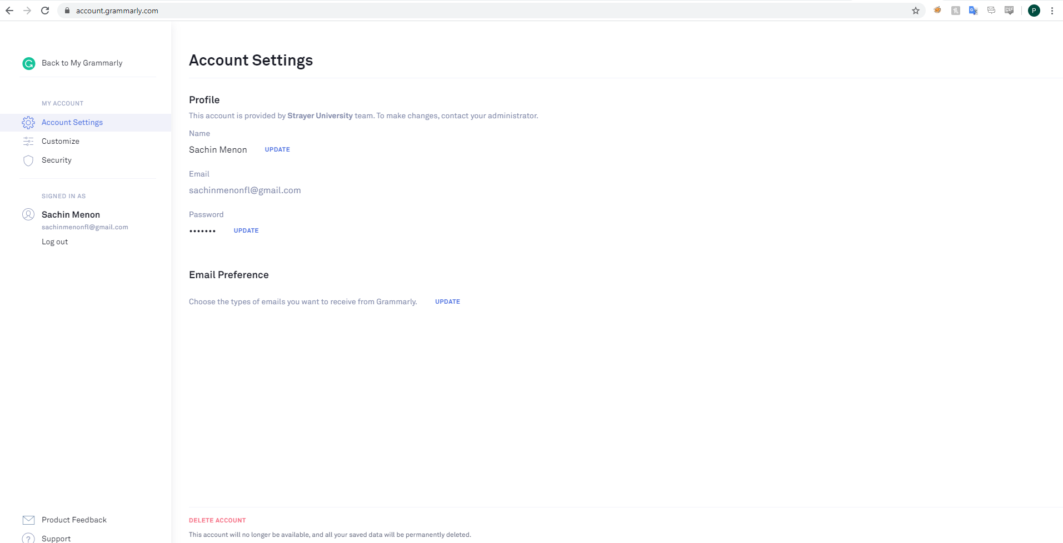
Task: Click the chat bubble extension icon
Action: [x=991, y=10]
